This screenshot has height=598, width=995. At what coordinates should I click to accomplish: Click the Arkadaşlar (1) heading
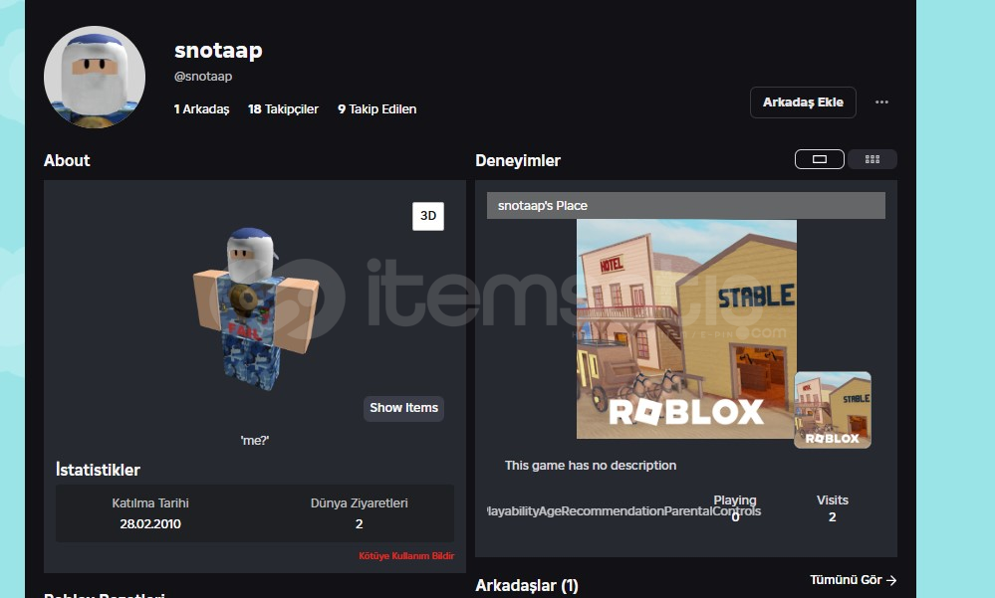pyautogui.click(x=527, y=585)
